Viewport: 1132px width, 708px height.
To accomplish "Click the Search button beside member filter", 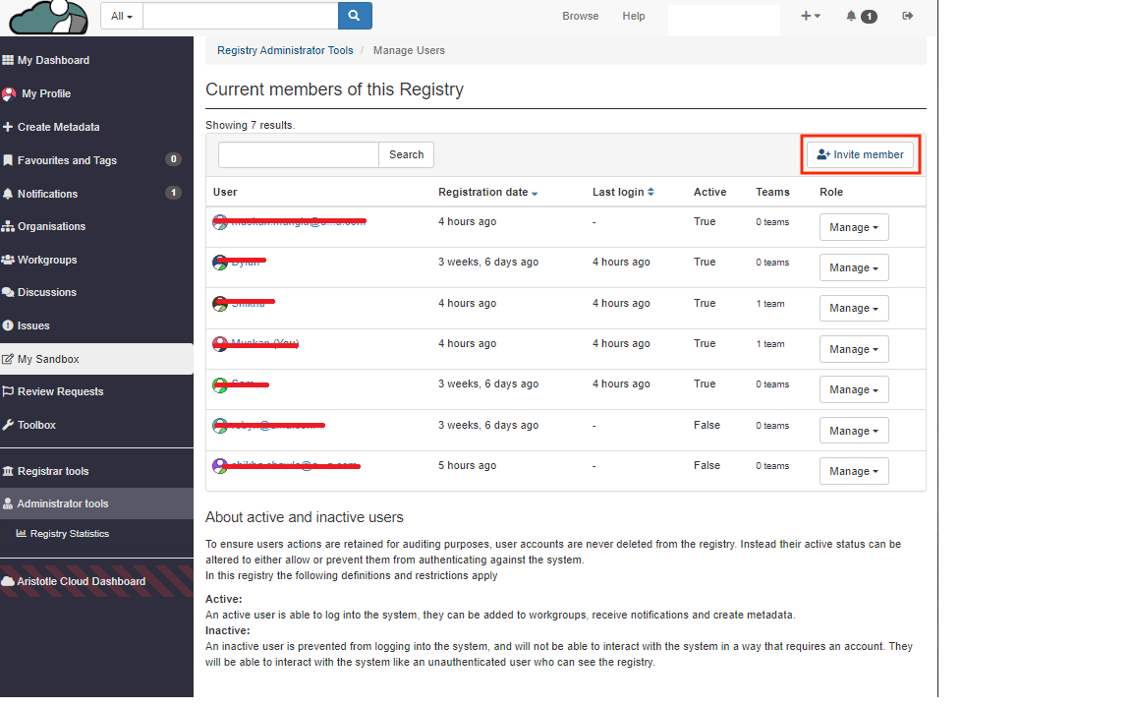I will pos(406,154).
